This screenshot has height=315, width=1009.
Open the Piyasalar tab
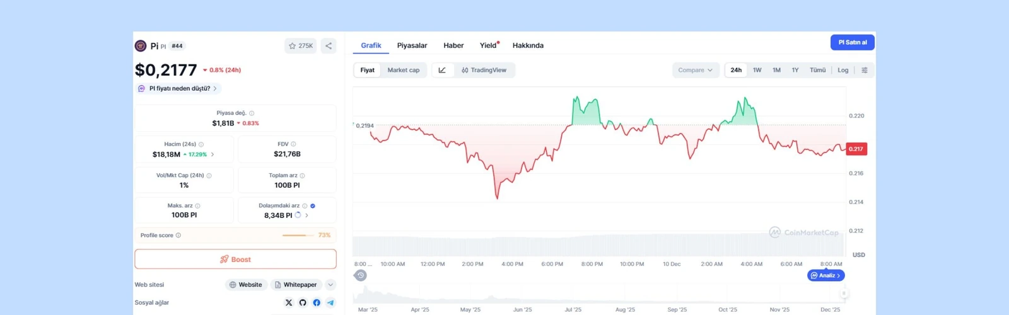click(412, 45)
